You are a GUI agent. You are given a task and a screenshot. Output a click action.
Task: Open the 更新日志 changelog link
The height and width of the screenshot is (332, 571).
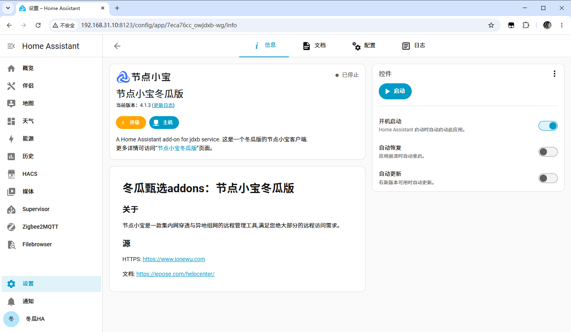pos(163,105)
